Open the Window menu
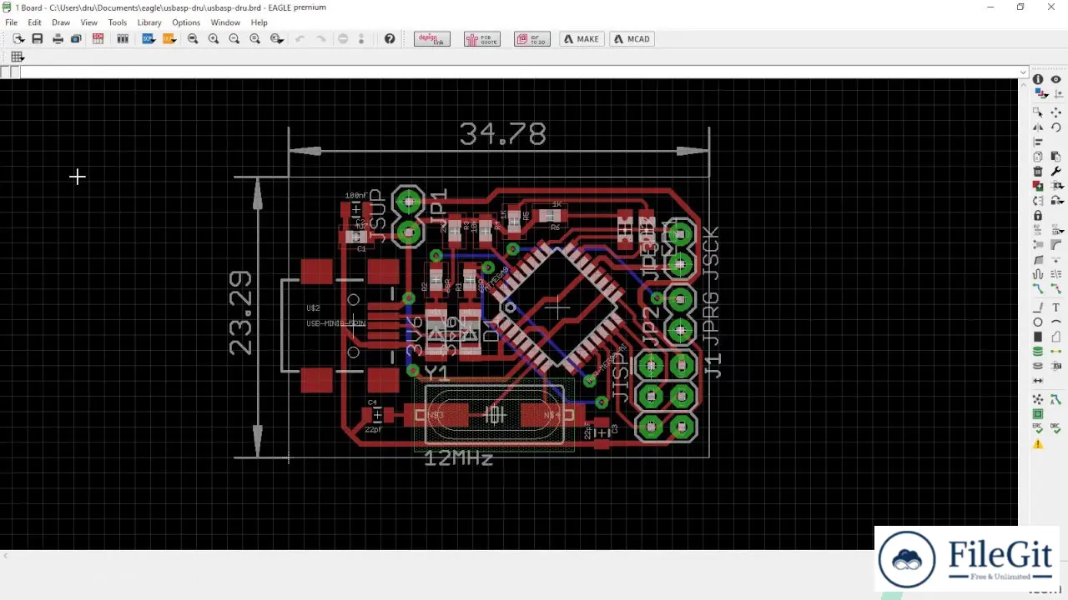 (x=225, y=22)
